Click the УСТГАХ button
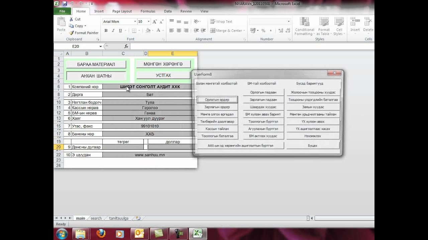Screen dimensions: 428x240 click(163, 75)
